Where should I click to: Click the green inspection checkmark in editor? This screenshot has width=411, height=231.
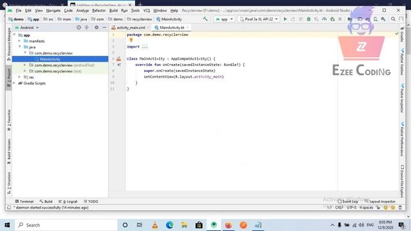[x=397, y=33]
